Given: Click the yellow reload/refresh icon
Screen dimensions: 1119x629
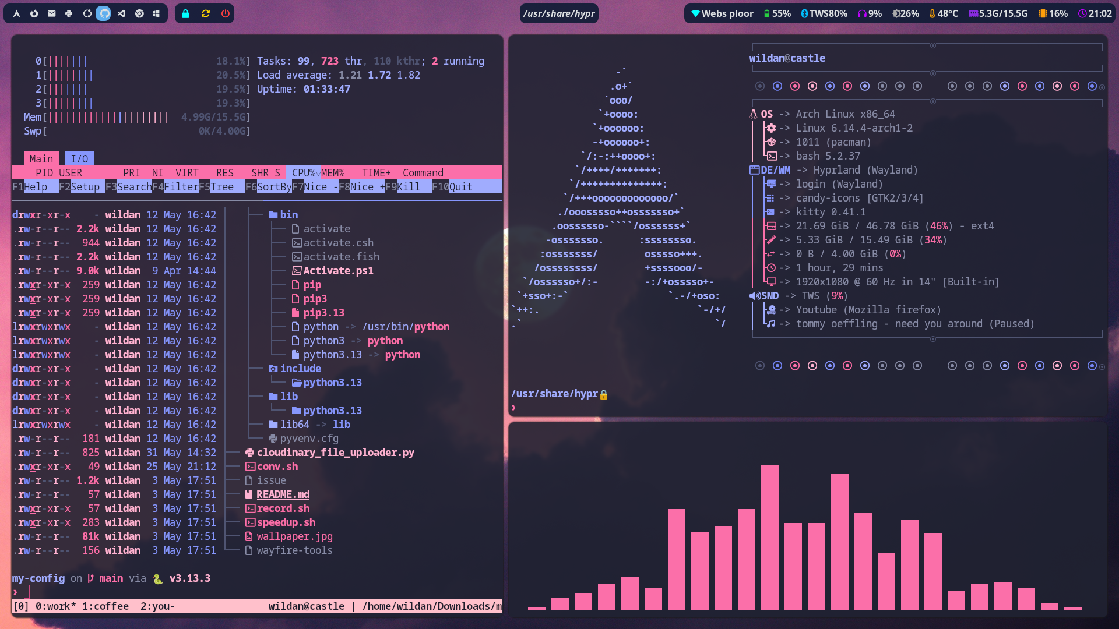Looking at the screenshot, I should pos(205,13).
